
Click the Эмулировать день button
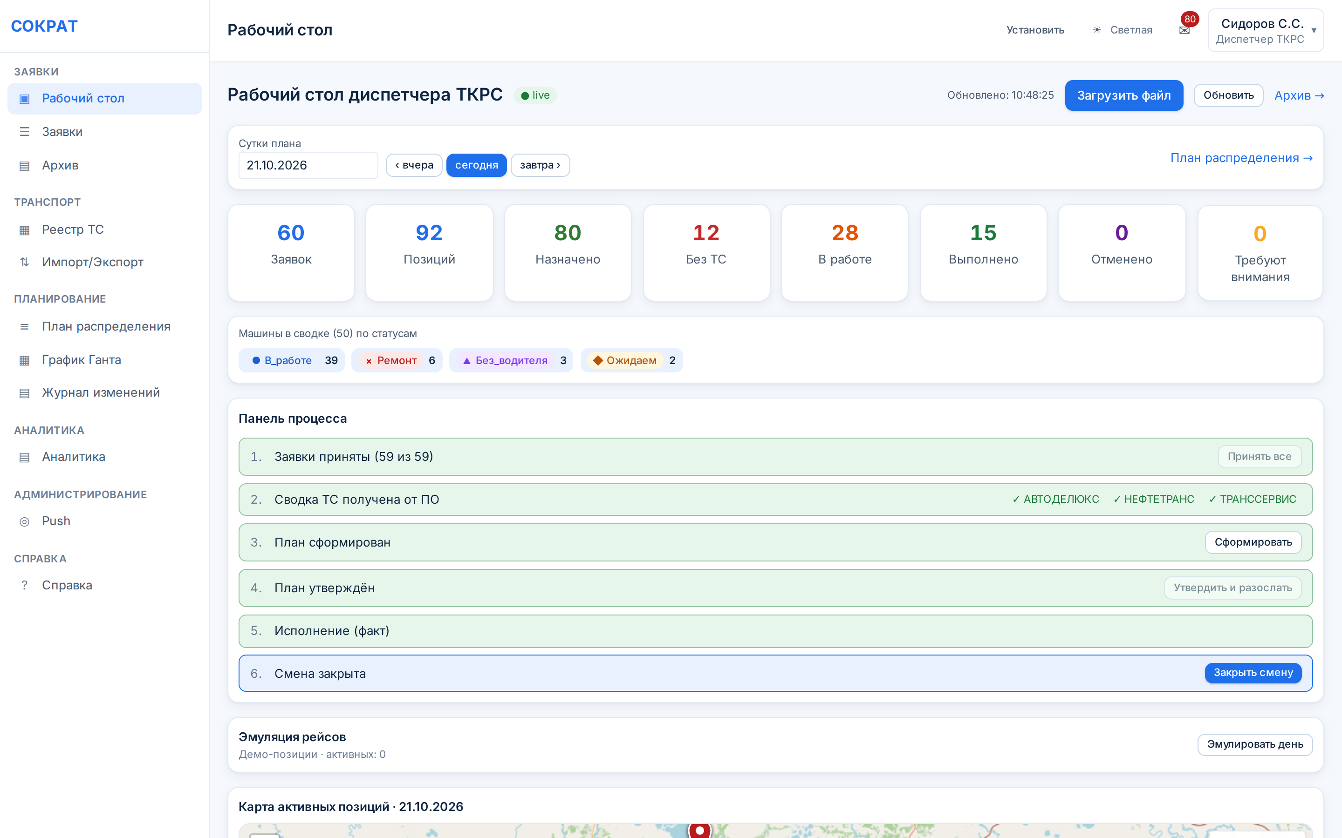1255,744
